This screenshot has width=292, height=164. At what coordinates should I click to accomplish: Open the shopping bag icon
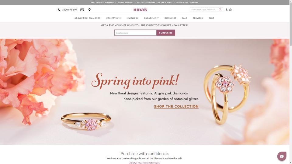point(230,9)
